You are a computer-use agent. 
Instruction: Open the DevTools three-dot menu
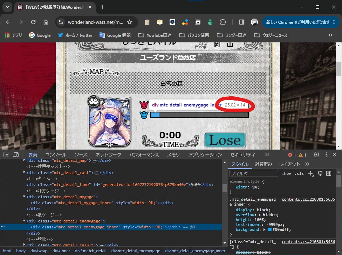[x=326, y=154]
